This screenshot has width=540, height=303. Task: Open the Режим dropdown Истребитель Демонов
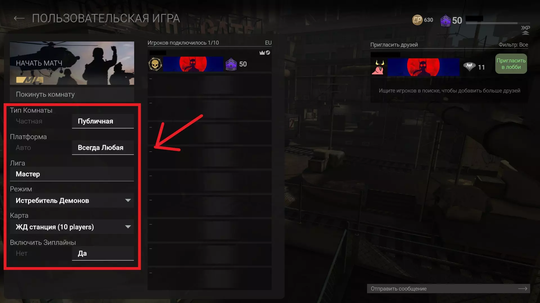[x=72, y=201]
